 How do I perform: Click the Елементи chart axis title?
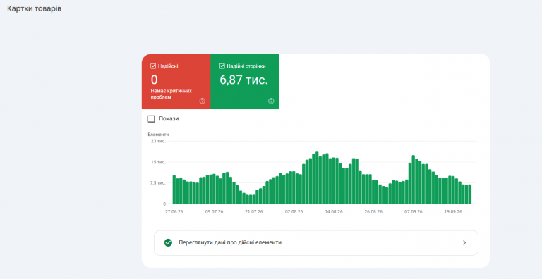tap(158, 135)
